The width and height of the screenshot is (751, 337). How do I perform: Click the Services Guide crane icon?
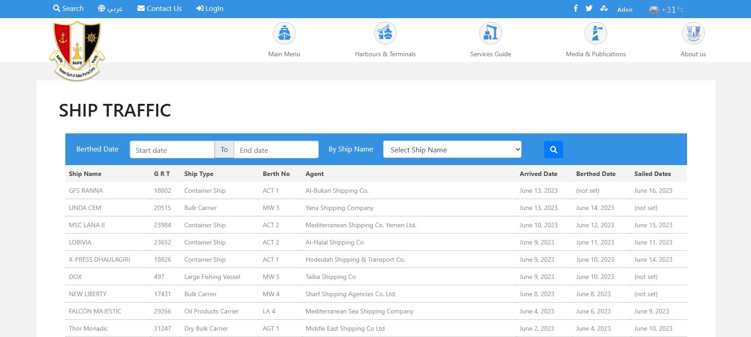coord(490,33)
